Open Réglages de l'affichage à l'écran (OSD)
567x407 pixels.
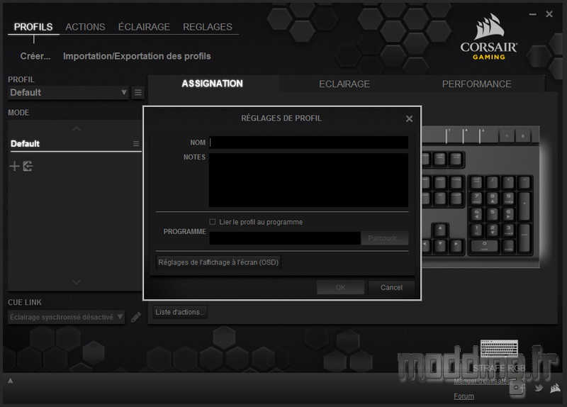point(218,262)
